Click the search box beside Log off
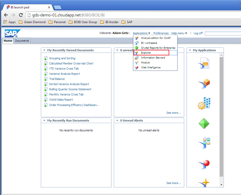The width and height of the screenshot is (241, 195). click(x=223, y=33)
